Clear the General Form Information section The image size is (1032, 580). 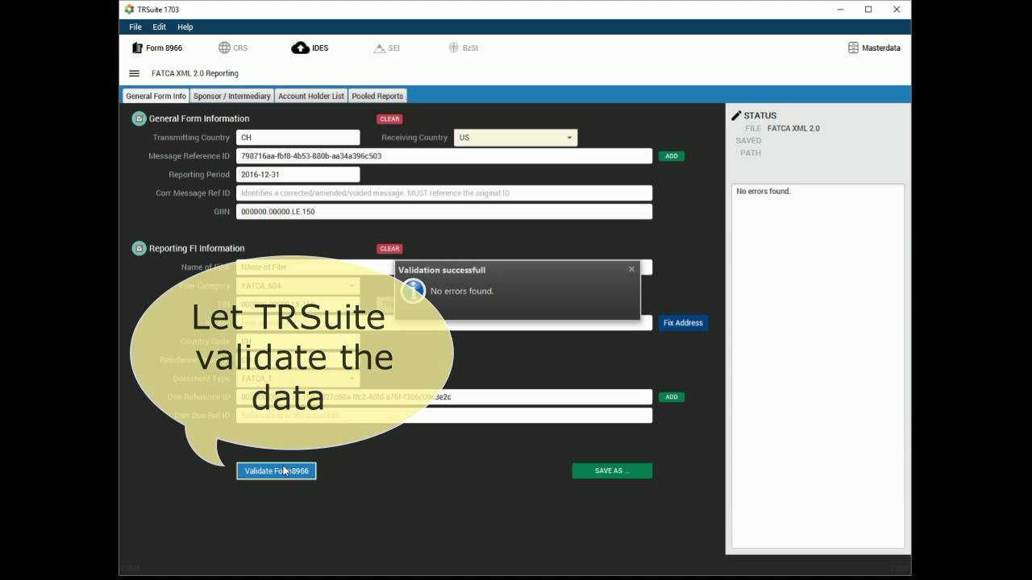389,119
